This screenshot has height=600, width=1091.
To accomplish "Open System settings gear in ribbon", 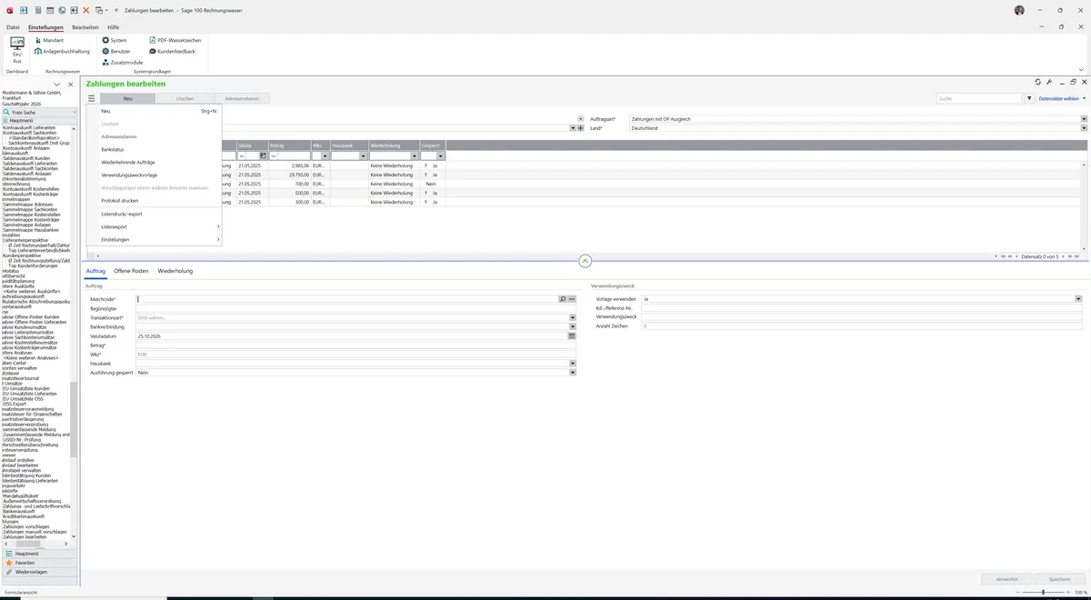I will coord(115,40).
